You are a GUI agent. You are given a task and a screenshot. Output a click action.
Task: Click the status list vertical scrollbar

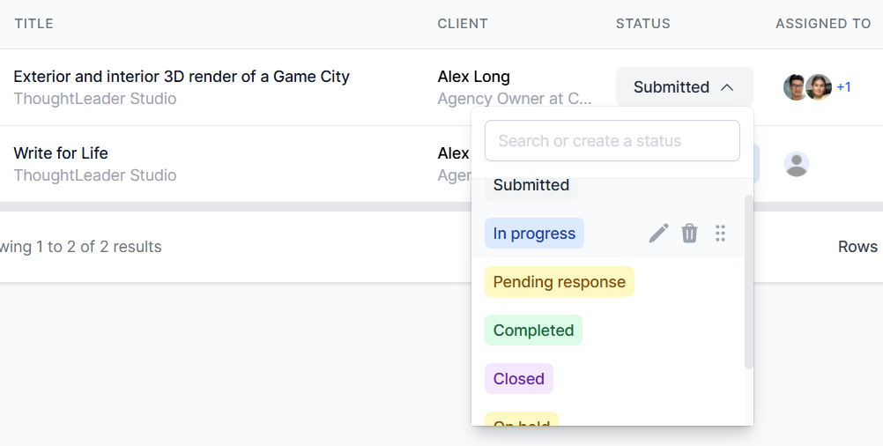[x=749, y=282]
